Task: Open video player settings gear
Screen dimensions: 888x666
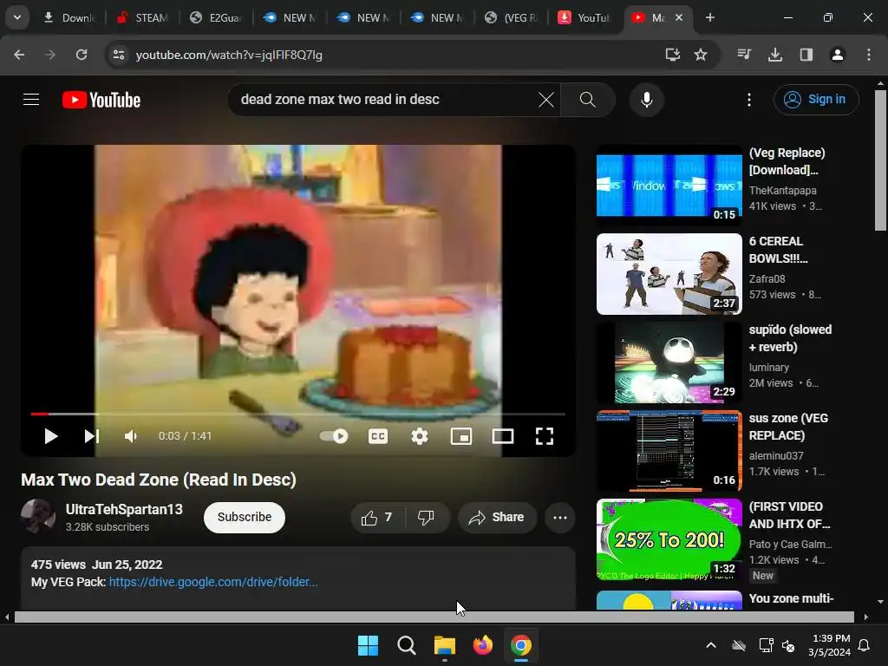Action: coord(419,436)
